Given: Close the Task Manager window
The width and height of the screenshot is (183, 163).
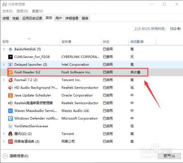Looking at the screenshot, I should [x=177, y=4].
